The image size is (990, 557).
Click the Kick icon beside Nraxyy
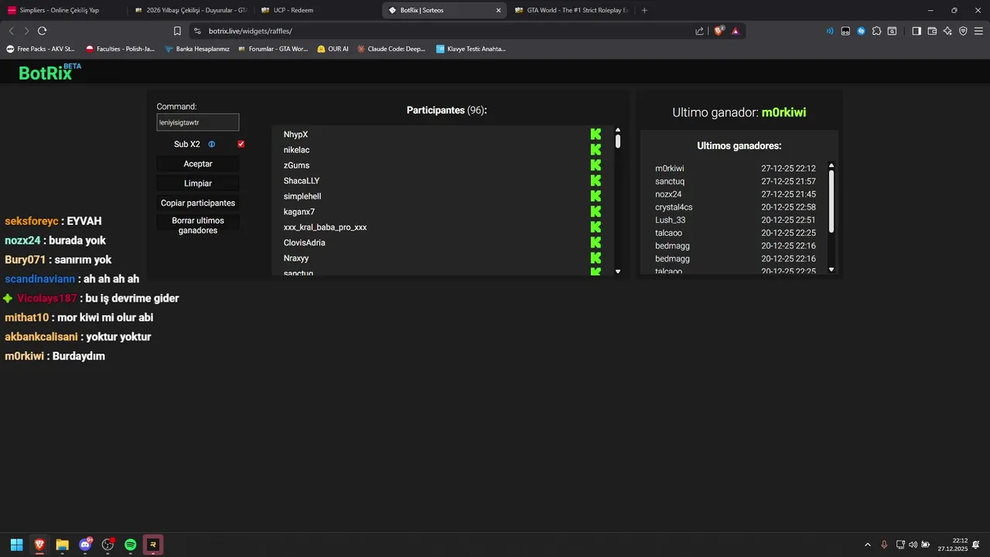tap(596, 258)
